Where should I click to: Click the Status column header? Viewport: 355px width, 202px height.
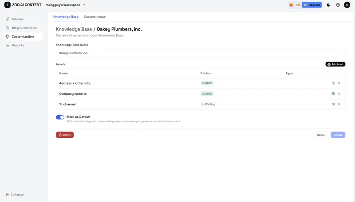(205, 73)
